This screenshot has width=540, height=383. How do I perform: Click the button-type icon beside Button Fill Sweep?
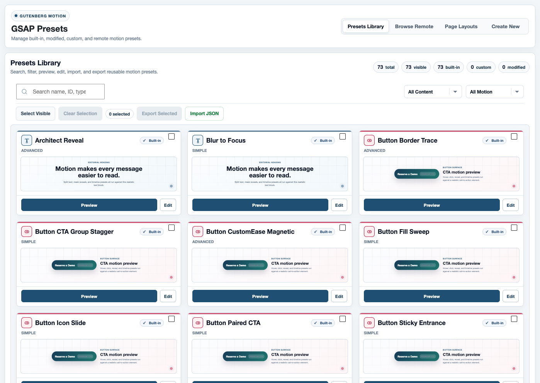(369, 232)
